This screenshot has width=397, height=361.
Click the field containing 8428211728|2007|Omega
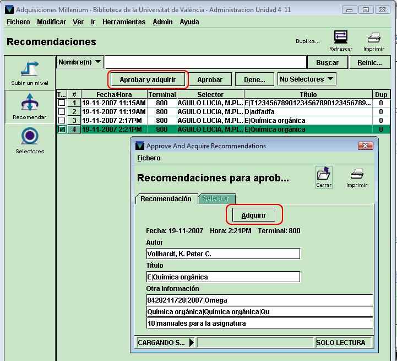(259, 300)
